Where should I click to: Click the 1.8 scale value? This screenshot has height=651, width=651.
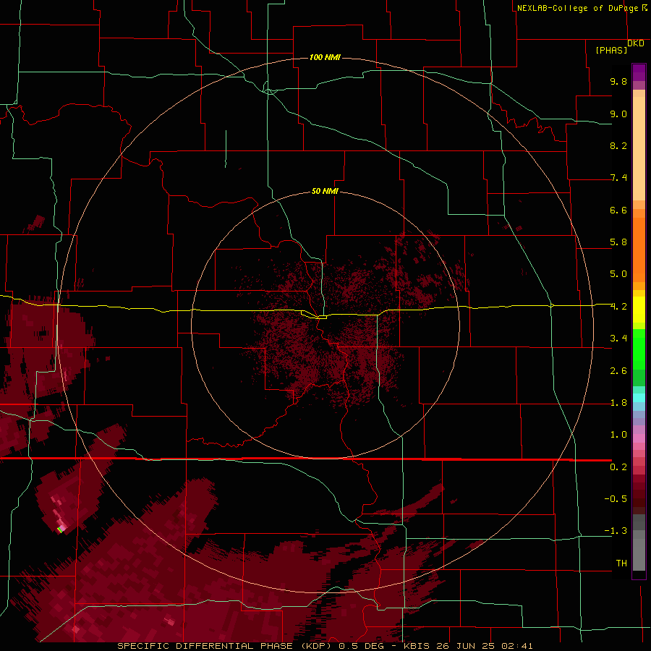[x=618, y=403]
